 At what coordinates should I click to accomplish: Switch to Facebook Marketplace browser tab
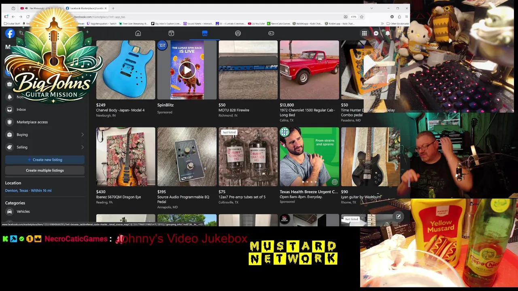[86, 8]
